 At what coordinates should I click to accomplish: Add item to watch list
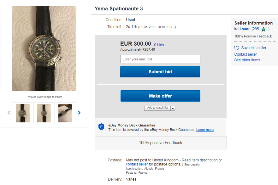(x=157, y=108)
